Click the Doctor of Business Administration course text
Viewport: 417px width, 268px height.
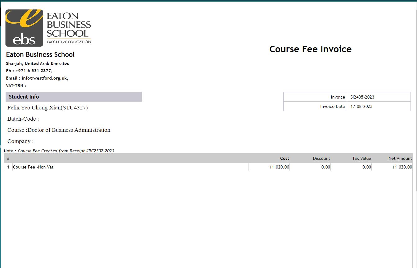coord(69,130)
